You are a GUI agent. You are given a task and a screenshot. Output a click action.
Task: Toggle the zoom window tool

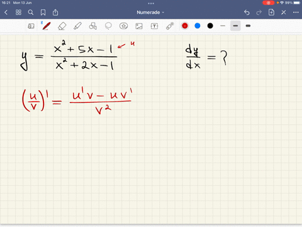[x=31, y=26]
